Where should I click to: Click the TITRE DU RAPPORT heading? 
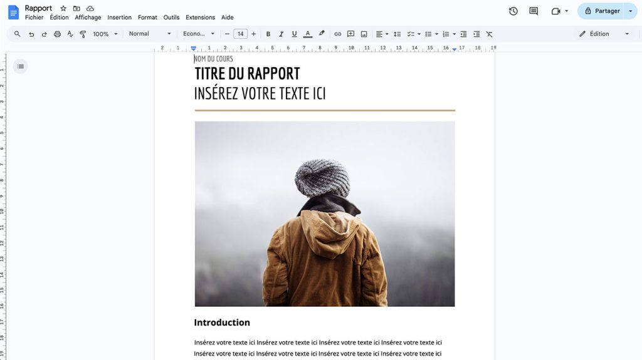tap(247, 74)
